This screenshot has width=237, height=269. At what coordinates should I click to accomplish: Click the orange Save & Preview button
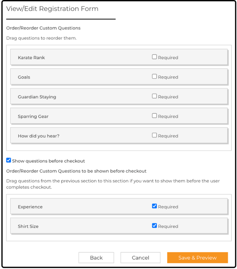tap(197, 258)
